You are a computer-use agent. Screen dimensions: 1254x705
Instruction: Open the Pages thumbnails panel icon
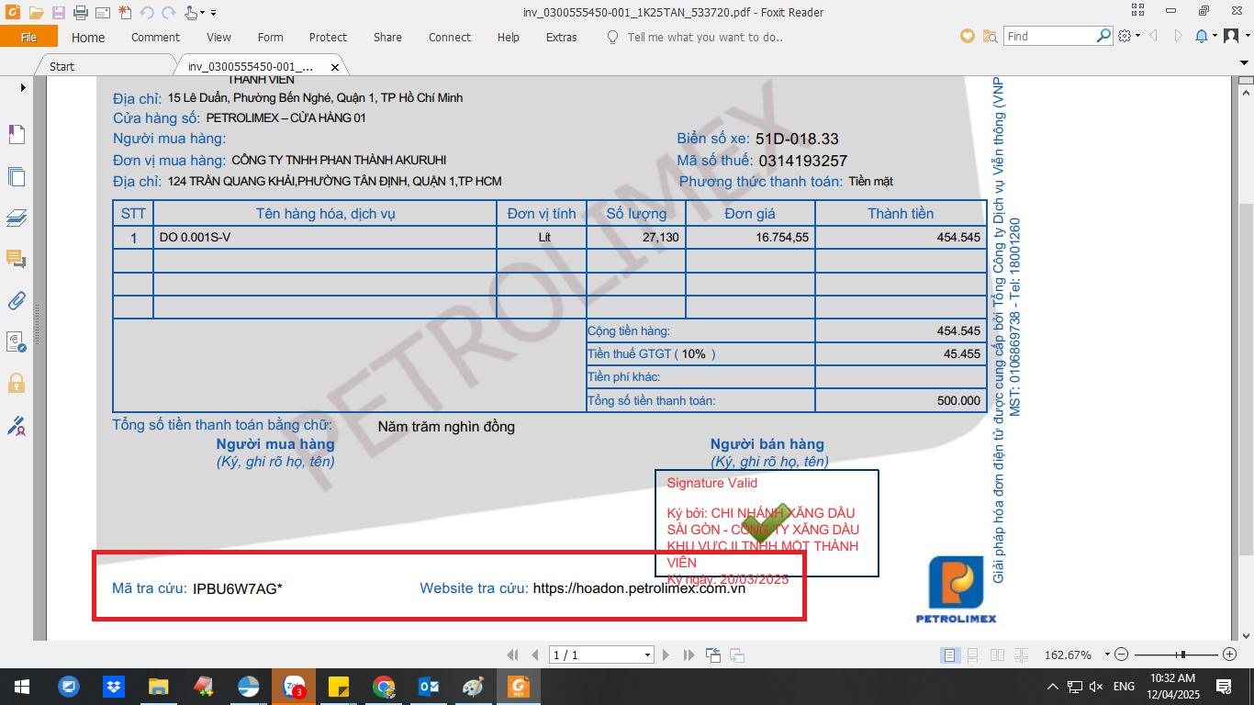click(x=17, y=176)
